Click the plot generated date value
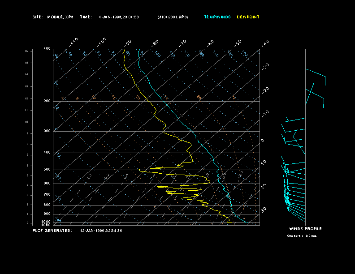The height and width of the screenshot is (274, 355). (x=101, y=231)
